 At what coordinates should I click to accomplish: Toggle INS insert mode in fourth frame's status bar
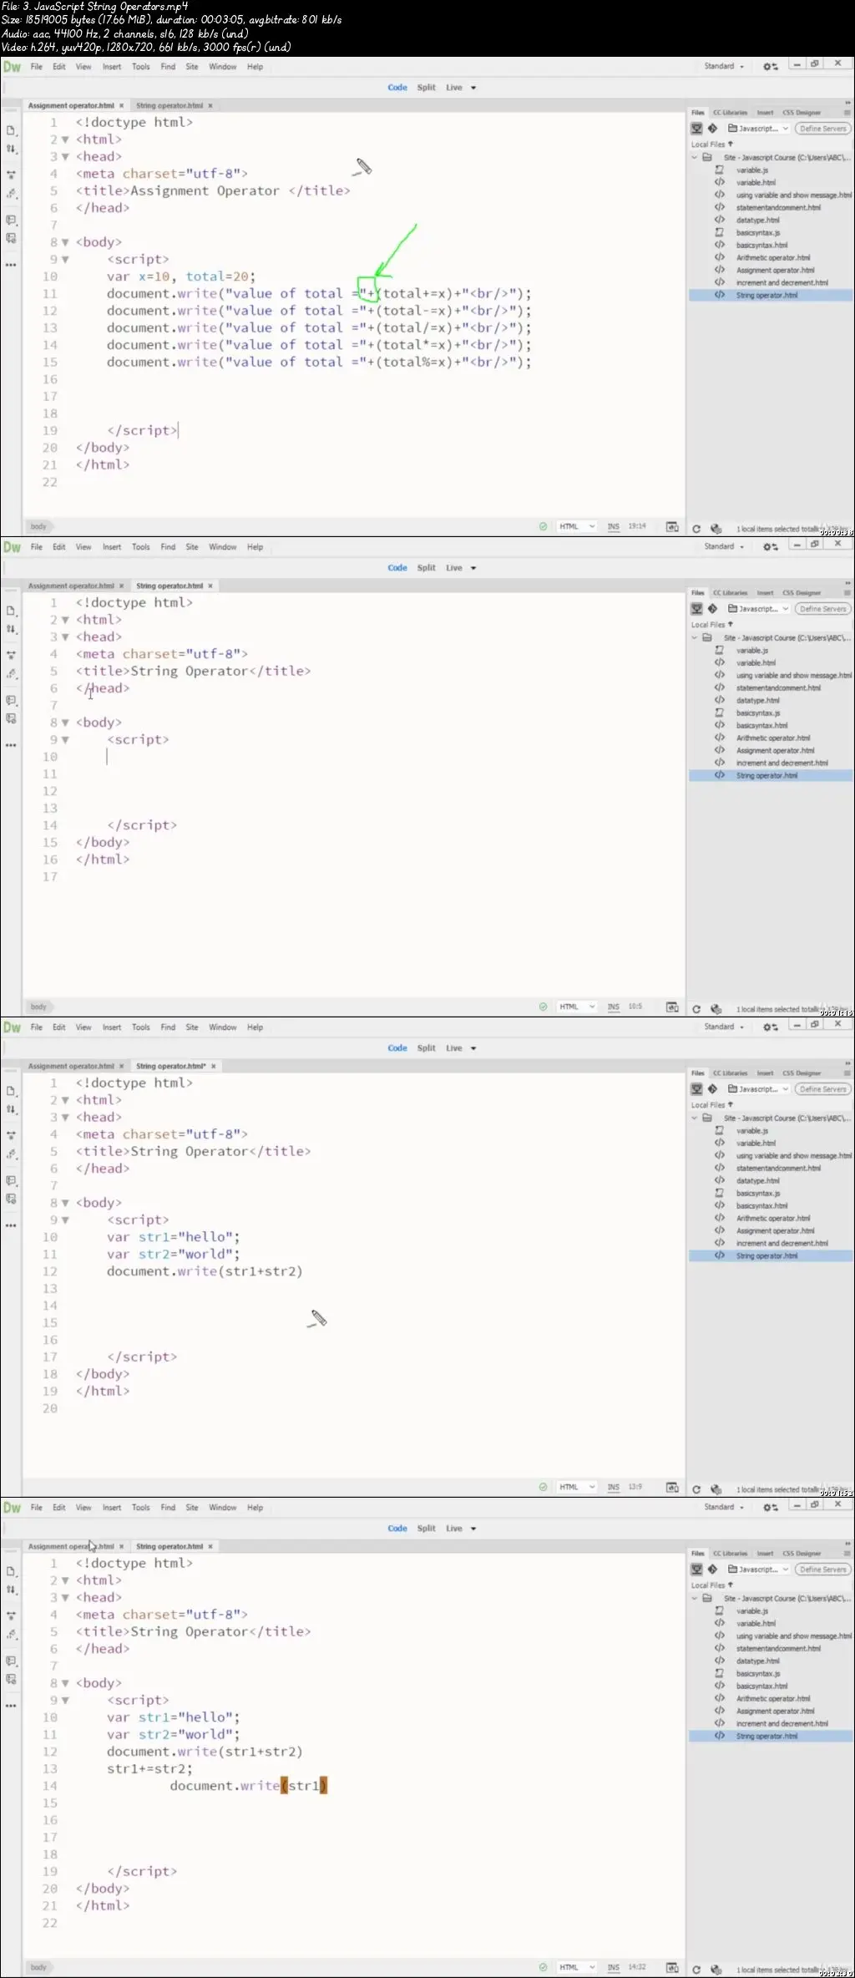(614, 1968)
